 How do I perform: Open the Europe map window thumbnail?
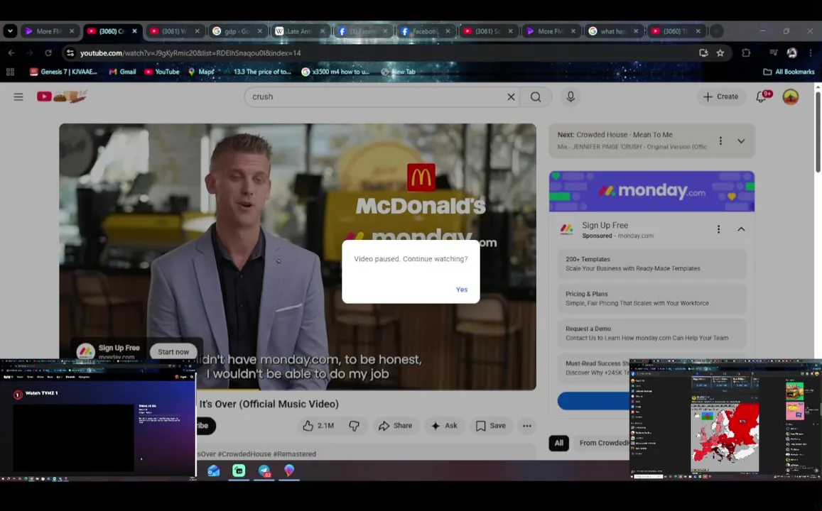pyautogui.click(x=725, y=419)
